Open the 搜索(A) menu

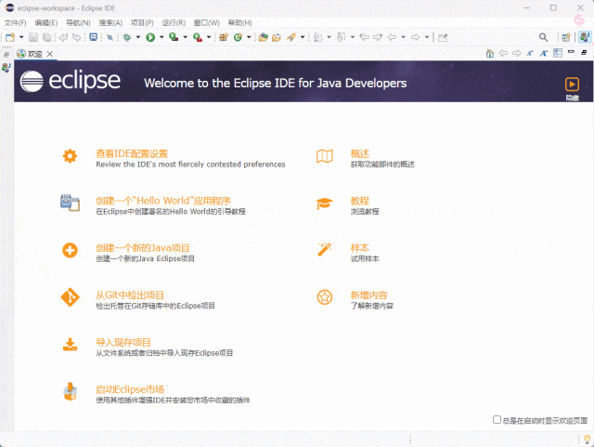(x=110, y=22)
